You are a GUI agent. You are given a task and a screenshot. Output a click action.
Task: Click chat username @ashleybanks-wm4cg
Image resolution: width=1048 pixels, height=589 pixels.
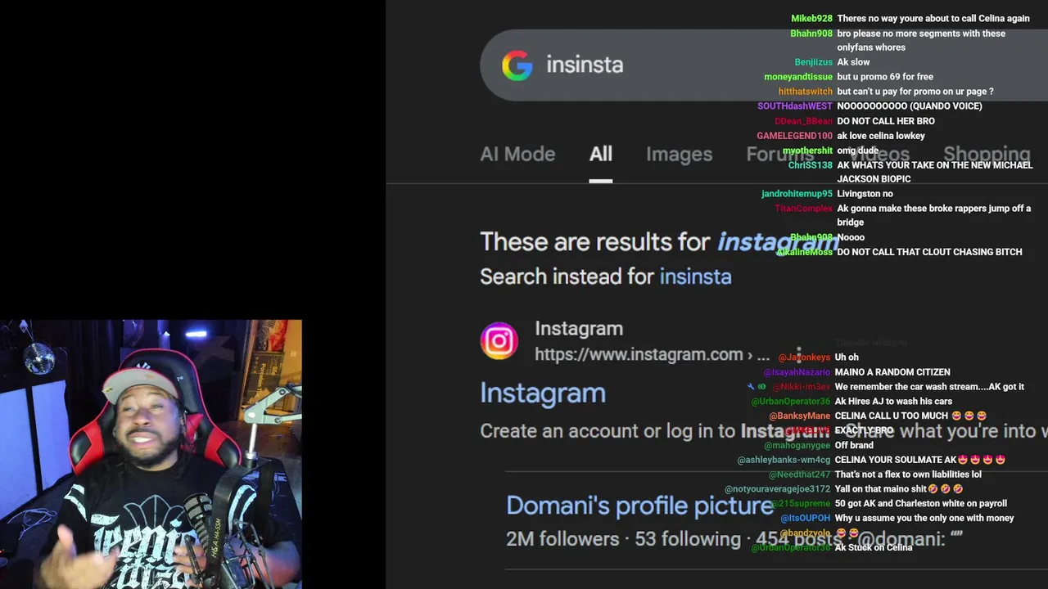click(784, 461)
